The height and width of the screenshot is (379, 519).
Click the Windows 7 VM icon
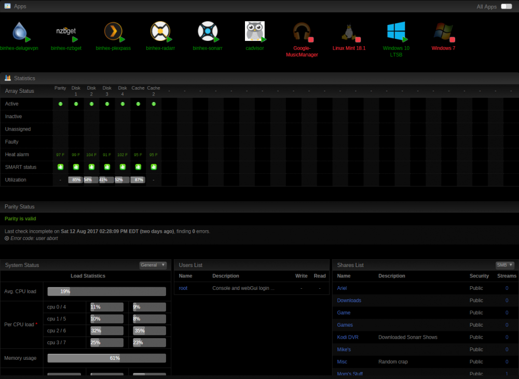point(444,32)
